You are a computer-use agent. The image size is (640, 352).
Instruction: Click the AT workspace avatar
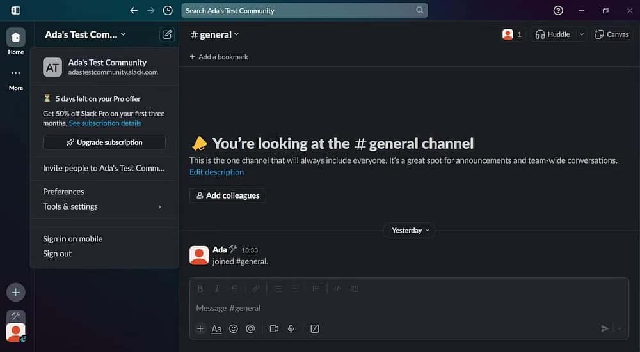(x=52, y=67)
